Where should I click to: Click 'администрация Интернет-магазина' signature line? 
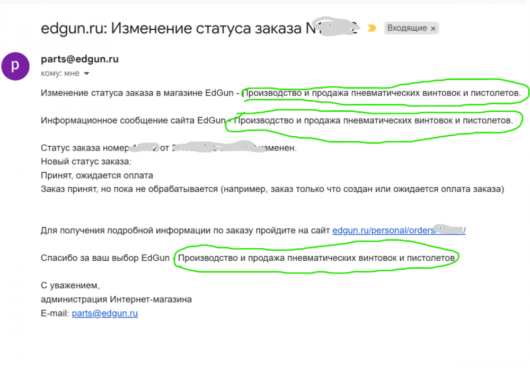coord(116,299)
